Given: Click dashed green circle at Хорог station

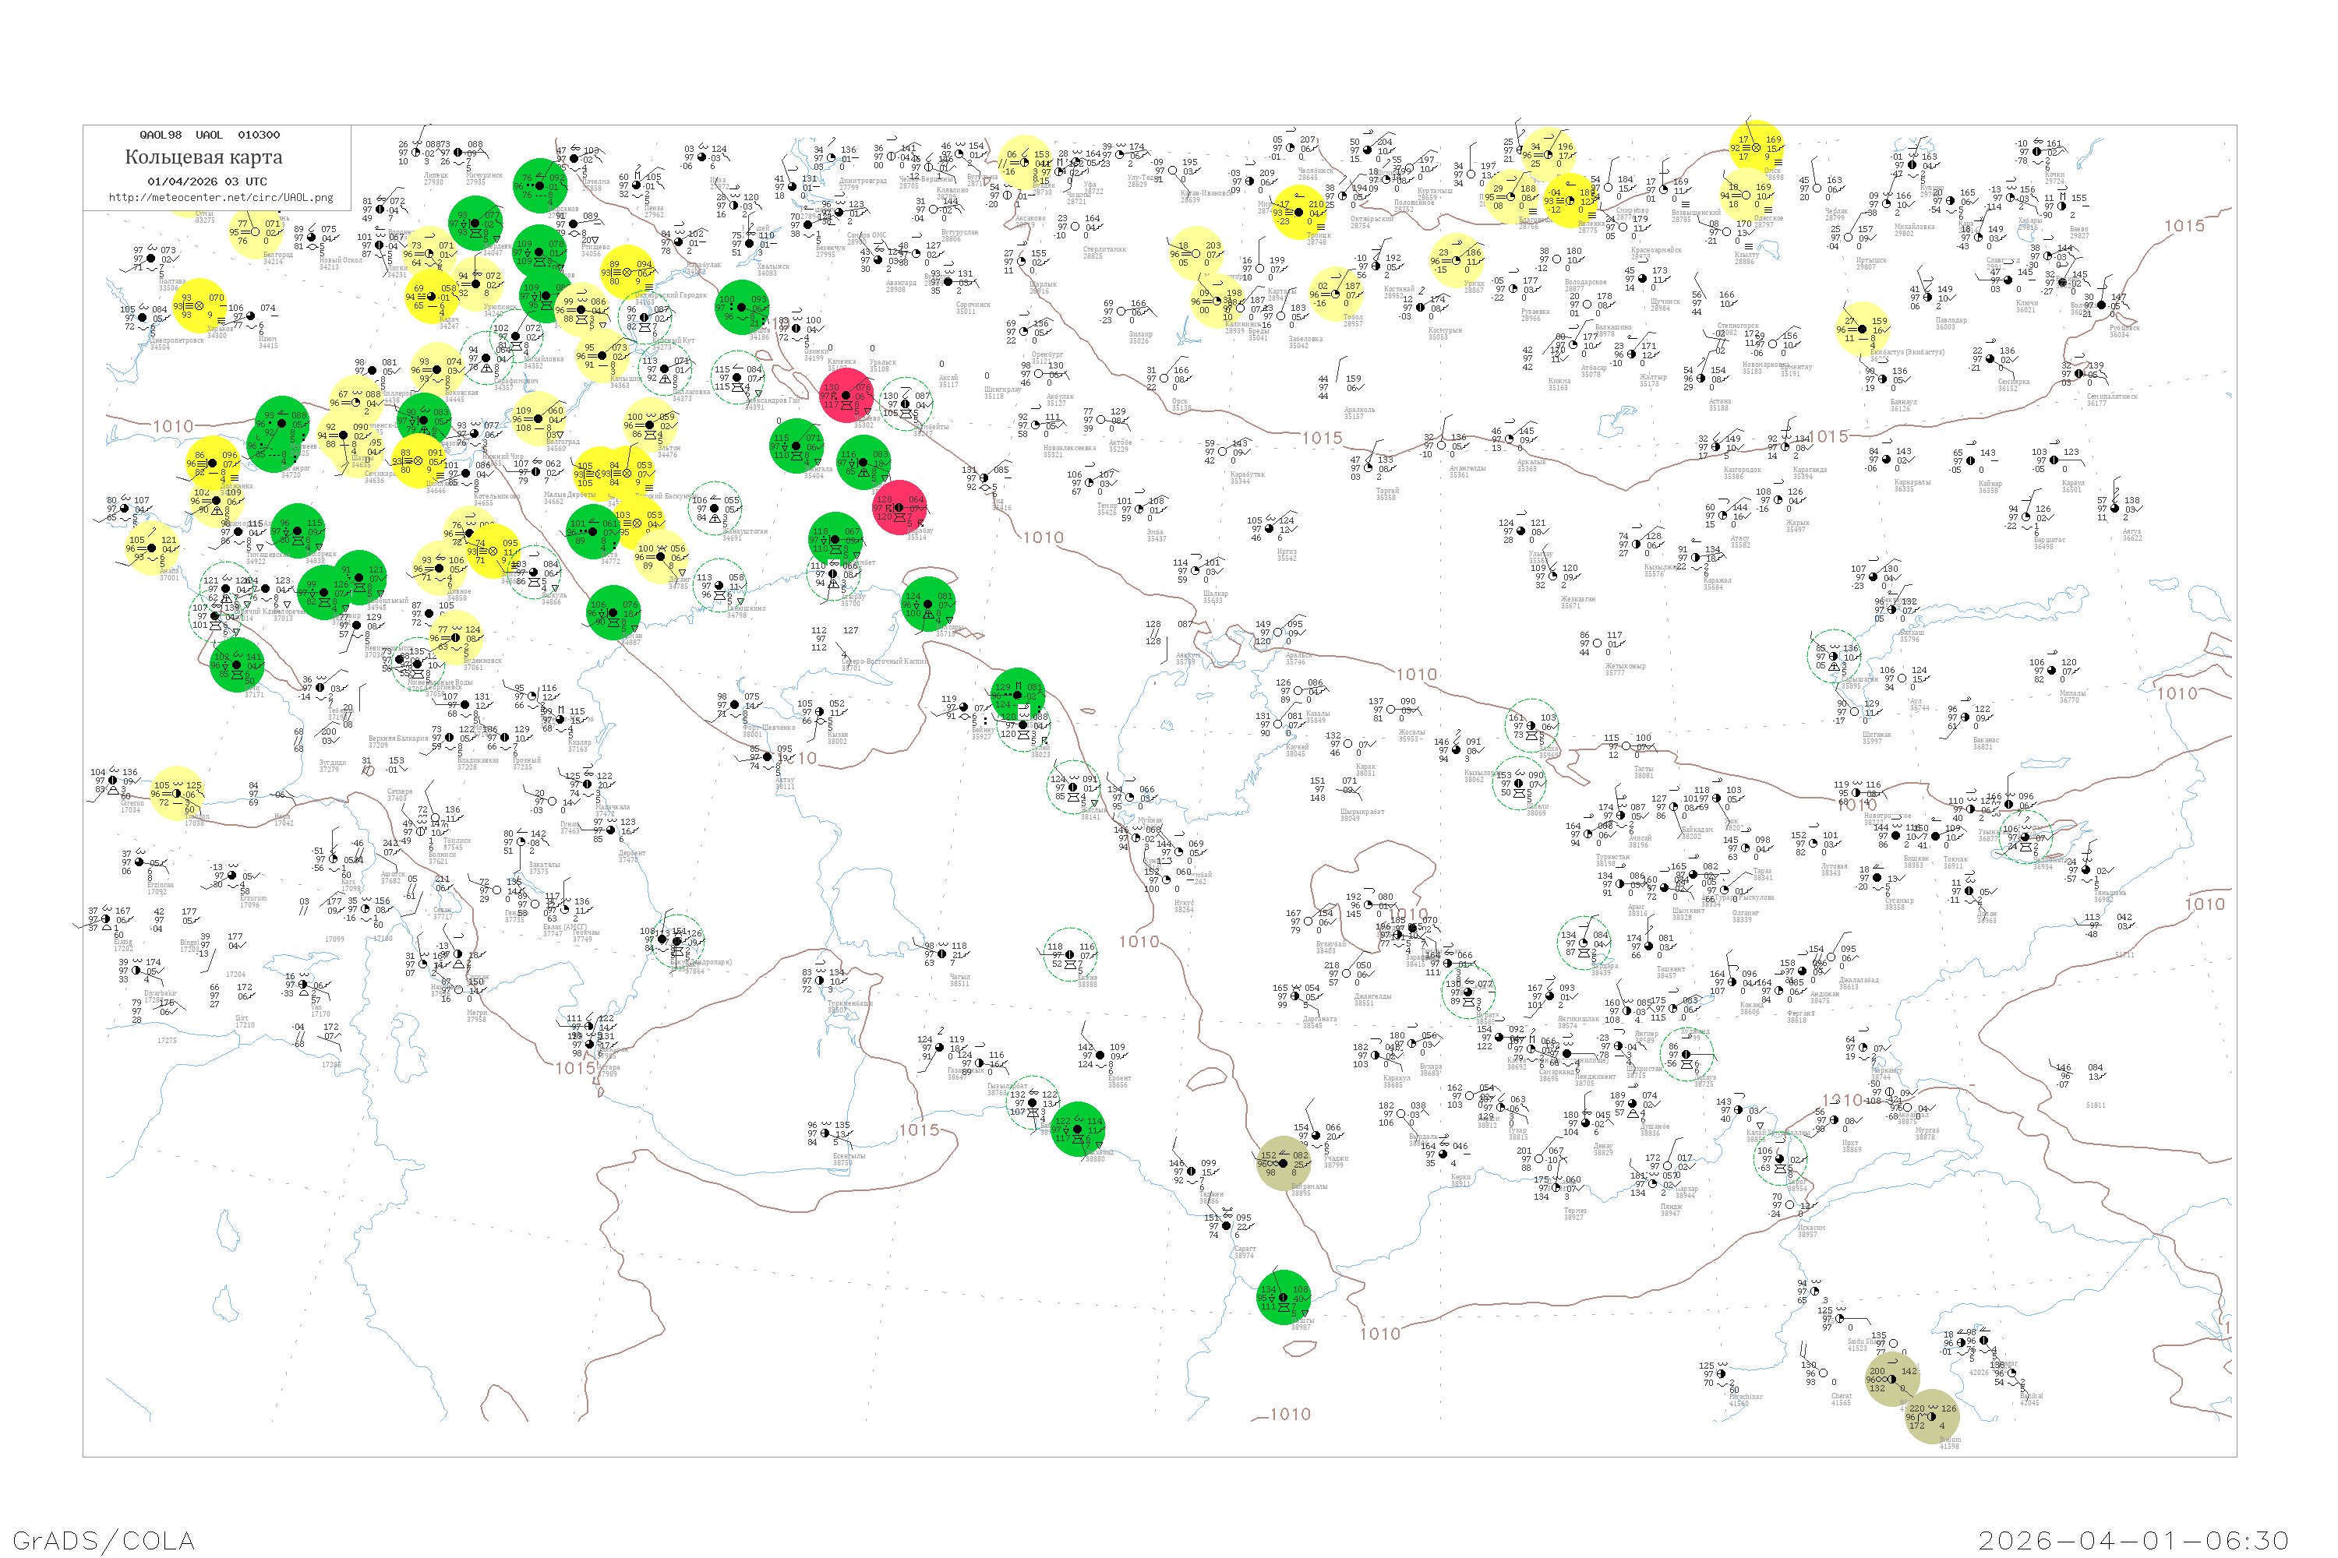Looking at the screenshot, I should click(1780, 1160).
